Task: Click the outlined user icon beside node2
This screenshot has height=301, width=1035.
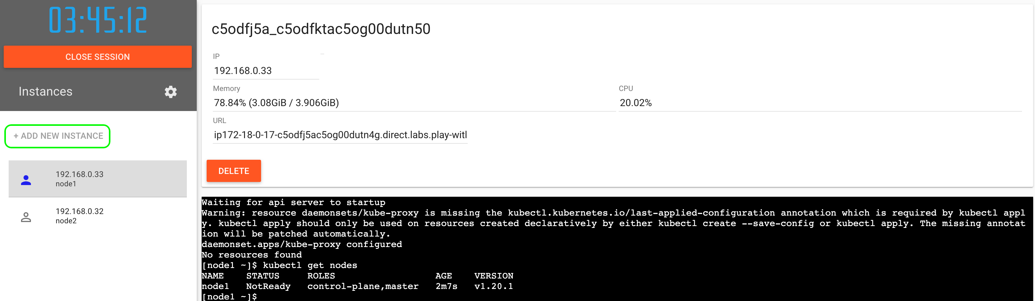Action: 26,217
